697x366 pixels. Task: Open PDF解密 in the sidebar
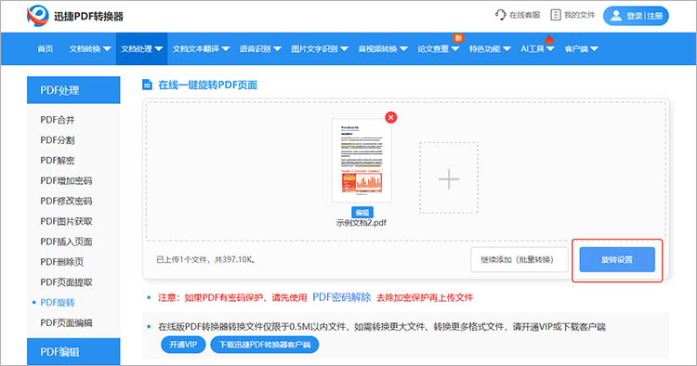58,161
